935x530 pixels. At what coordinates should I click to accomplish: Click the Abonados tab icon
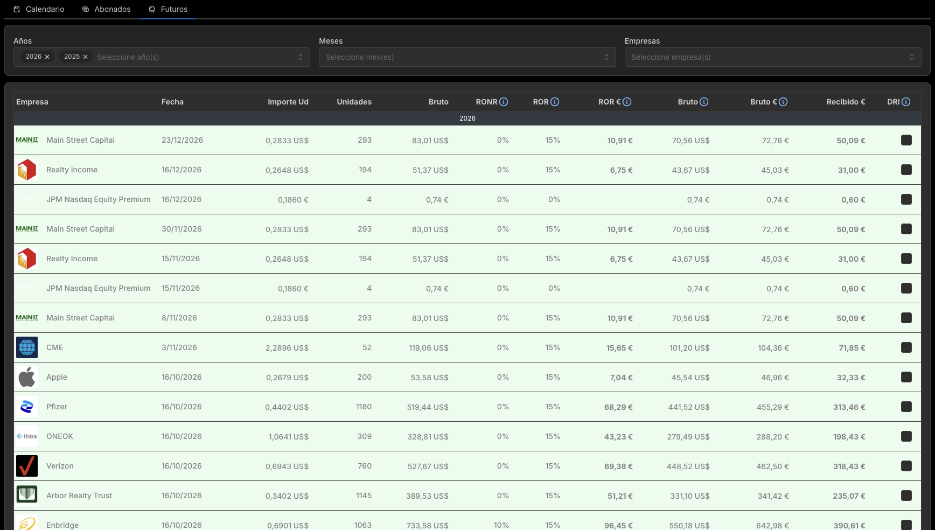pos(86,9)
